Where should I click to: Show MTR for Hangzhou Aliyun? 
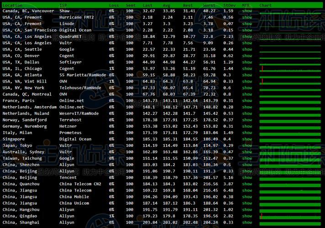pos(247,210)
